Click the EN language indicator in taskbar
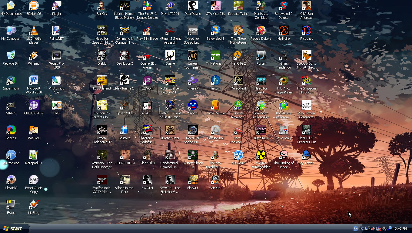The width and height of the screenshot is (412, 233). click(355, 229)
